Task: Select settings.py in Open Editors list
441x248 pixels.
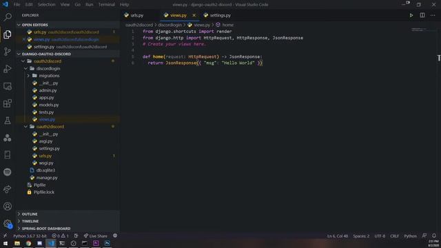Action: click(68, 47)
